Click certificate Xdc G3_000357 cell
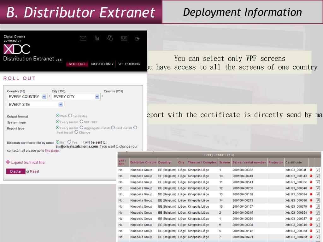 pos(296,219)
